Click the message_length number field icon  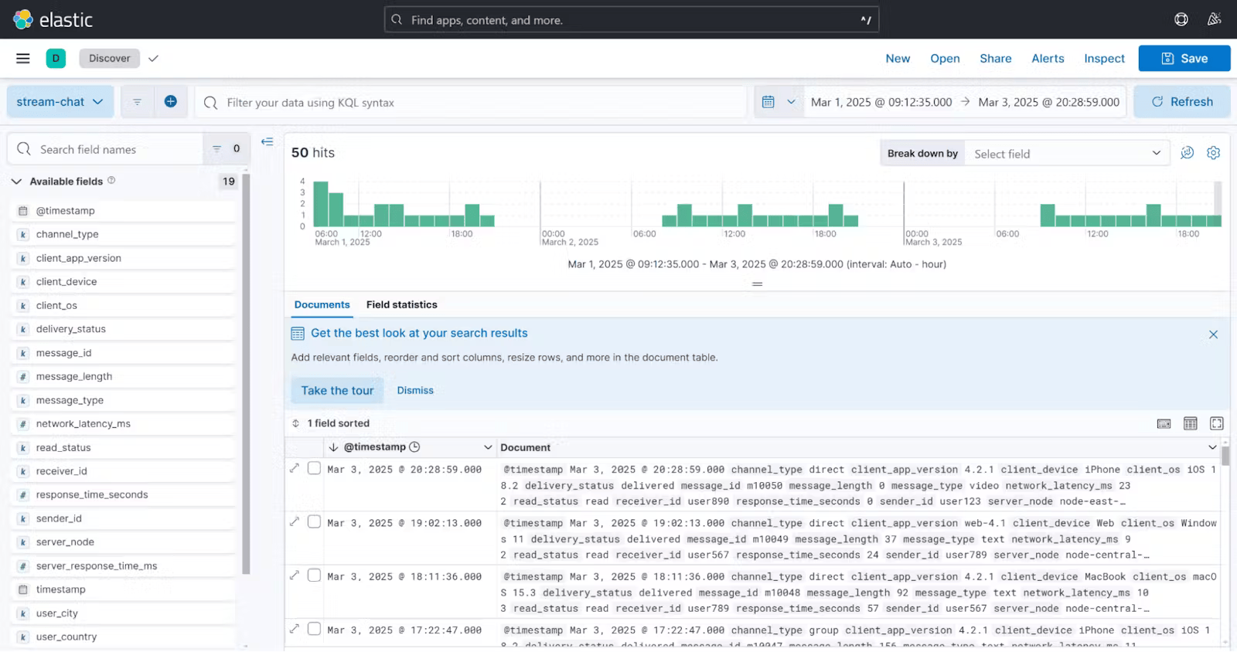[x=23, y=377]
